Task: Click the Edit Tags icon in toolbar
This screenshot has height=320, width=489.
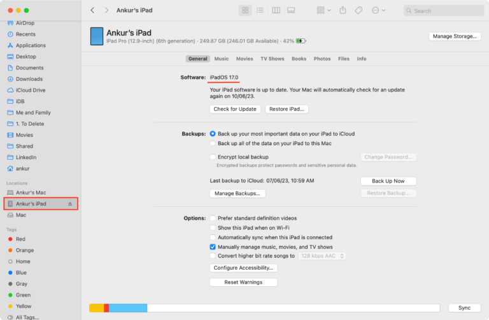Action: (358, 10)
